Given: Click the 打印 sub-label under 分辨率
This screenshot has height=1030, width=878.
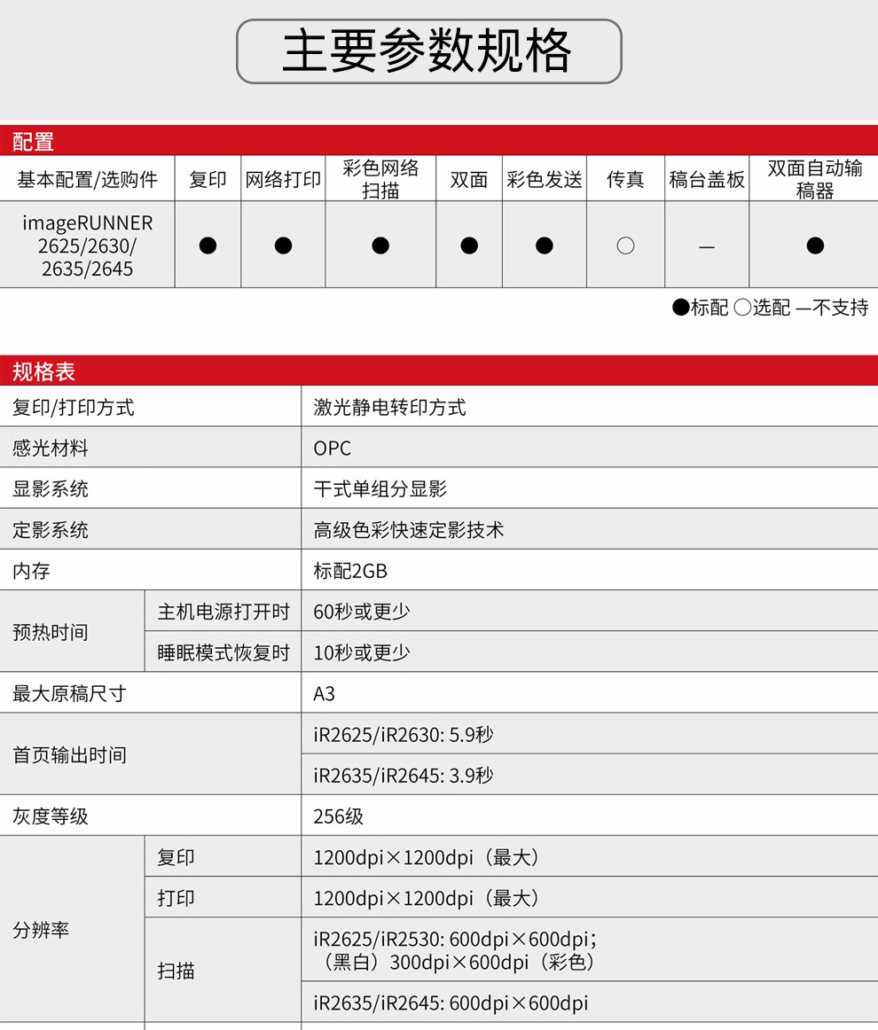Looking at the screenshot, I should (x=176, y=898).
